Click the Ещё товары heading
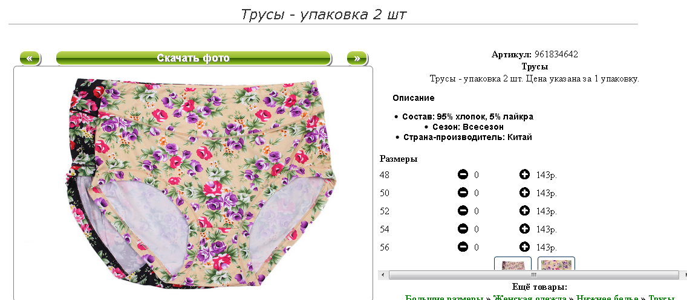Screen dimensions: 687x300 click(539, 287)
